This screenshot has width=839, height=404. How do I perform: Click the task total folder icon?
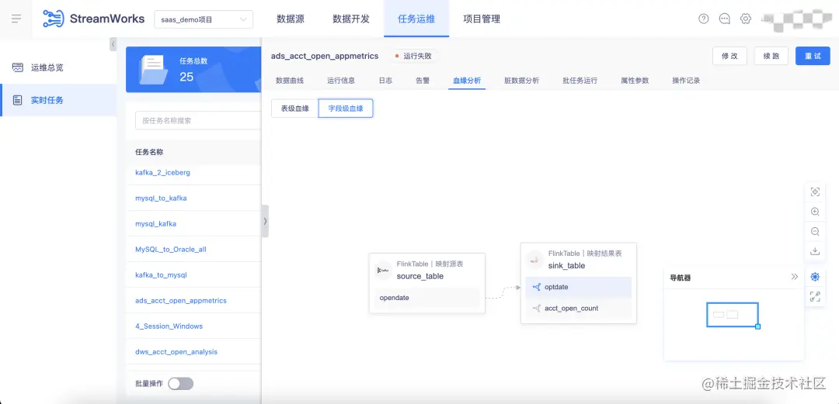152,70
